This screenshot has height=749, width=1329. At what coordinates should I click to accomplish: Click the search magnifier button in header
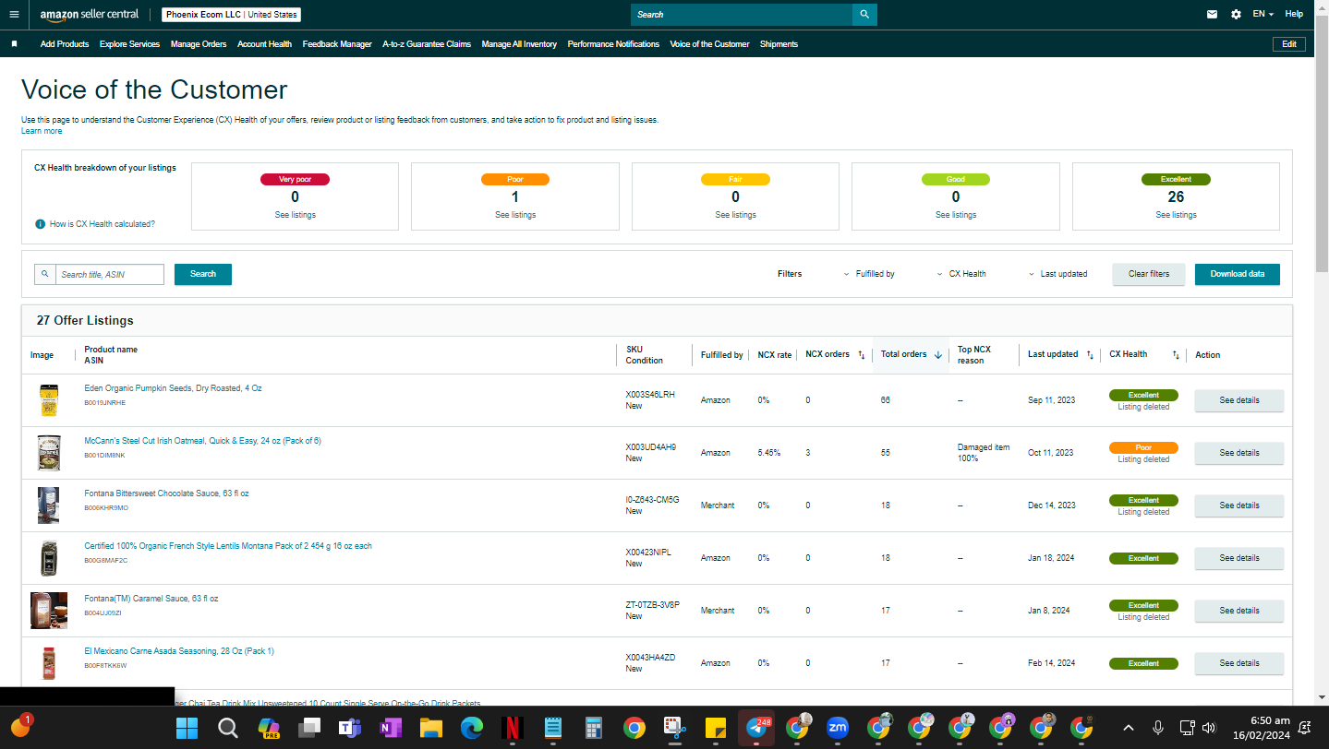coord(864,15)
